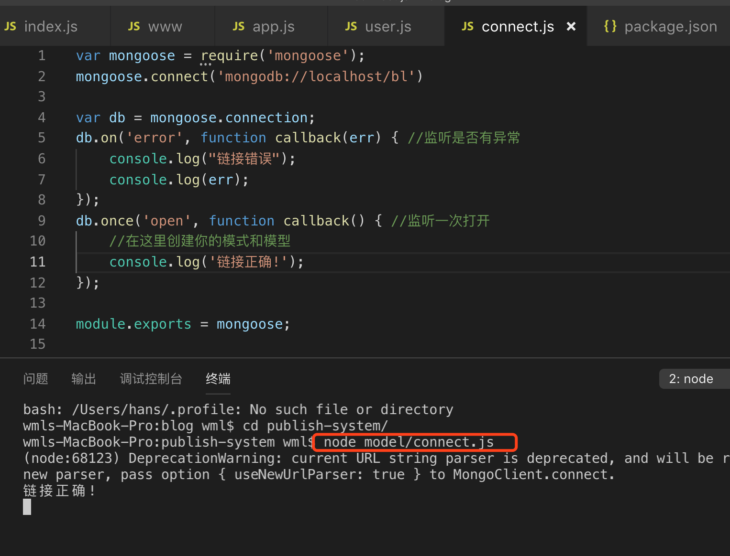Click line number 5 in the gutter

pos(42,138)
